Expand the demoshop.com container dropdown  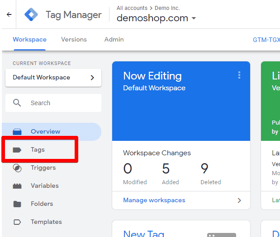pos(194,18)
